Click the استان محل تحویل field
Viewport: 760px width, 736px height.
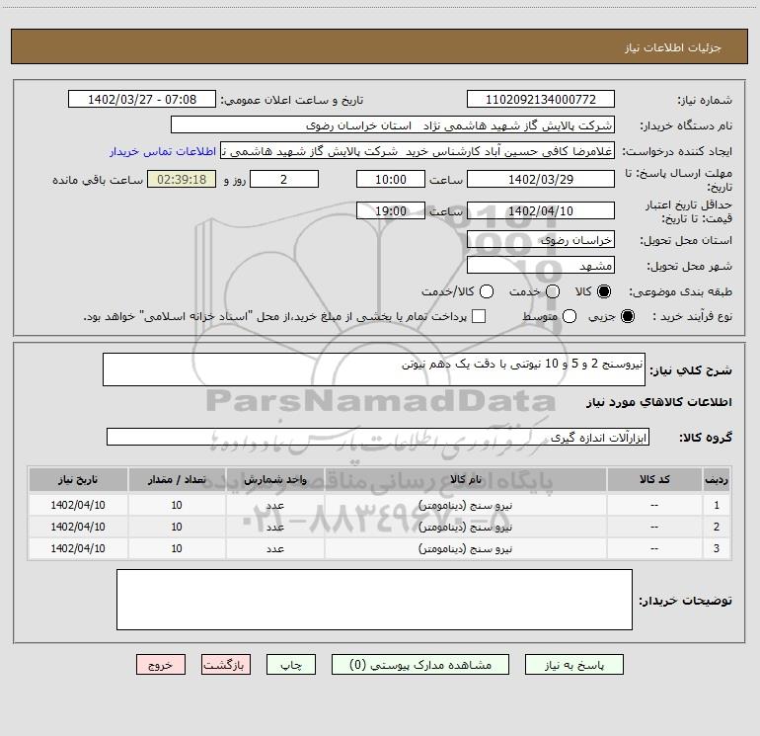(539, 240)
